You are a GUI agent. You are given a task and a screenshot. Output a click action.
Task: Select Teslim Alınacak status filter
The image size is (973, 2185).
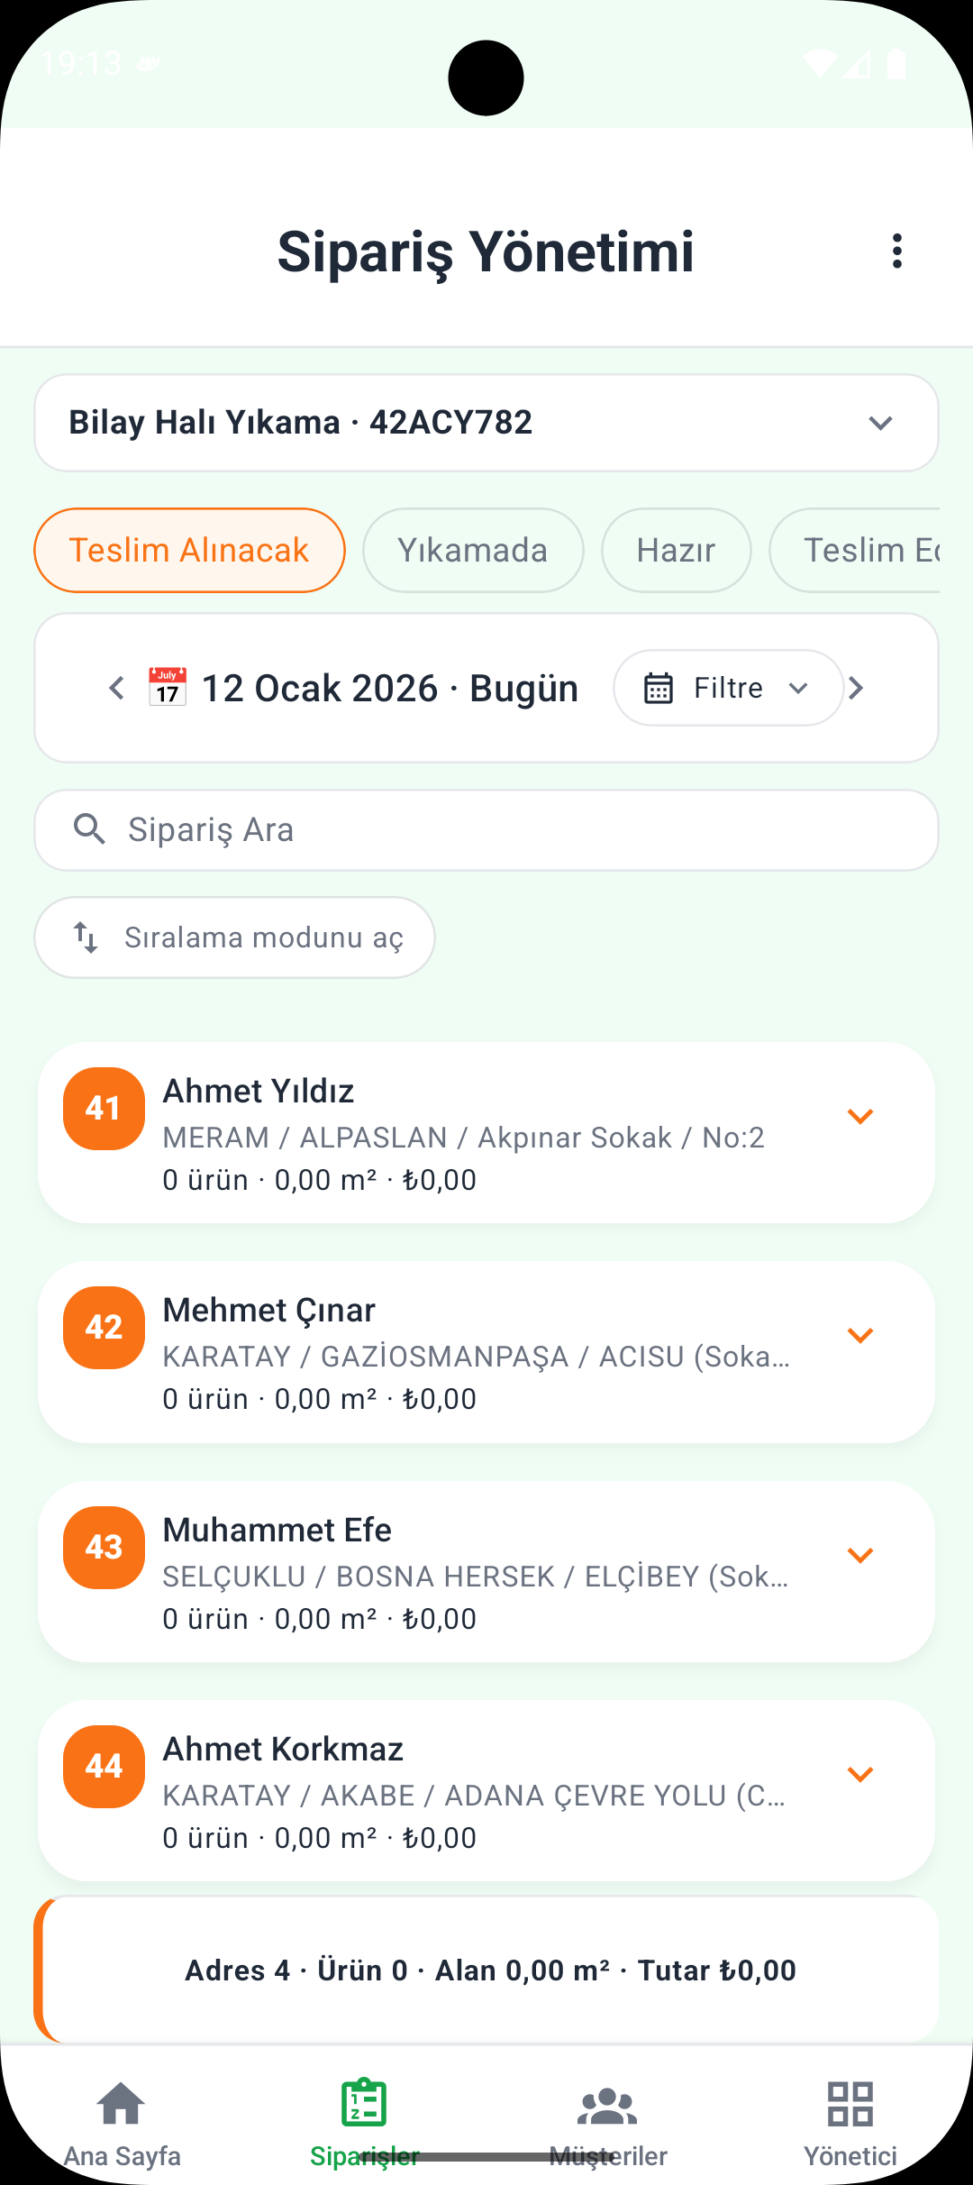click(189, 551)
